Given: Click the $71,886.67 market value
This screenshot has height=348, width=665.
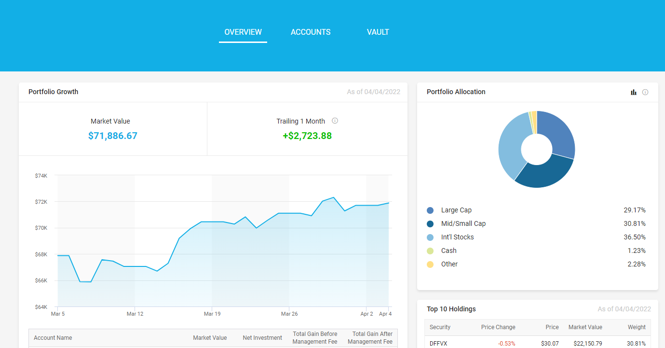Looking at the screenshot, I should click(113, 136).
